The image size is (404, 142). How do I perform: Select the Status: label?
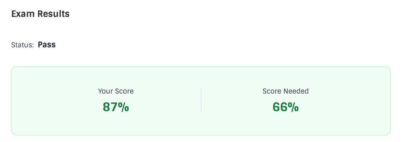(x=22, y=45)
